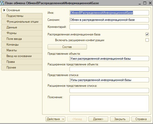153x124 pixels.
Task: Maximize the exchange plan window
Action: (x=145, y=3)
